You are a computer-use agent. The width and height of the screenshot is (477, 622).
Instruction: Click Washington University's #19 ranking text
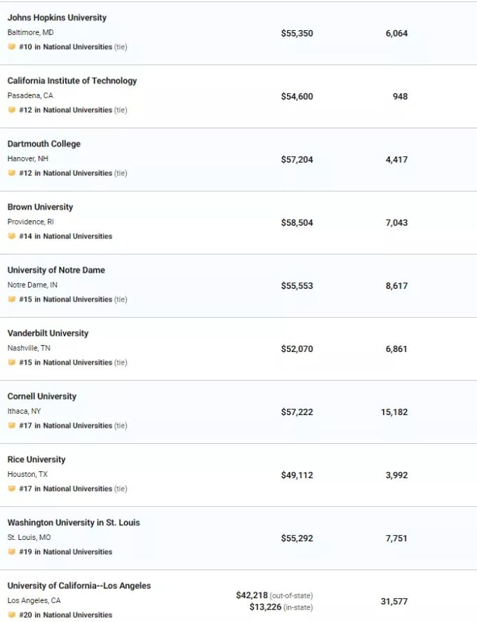point(65,551)
